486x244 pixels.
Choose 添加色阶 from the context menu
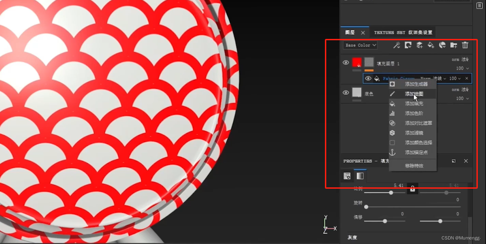click(x=413, y=113)
